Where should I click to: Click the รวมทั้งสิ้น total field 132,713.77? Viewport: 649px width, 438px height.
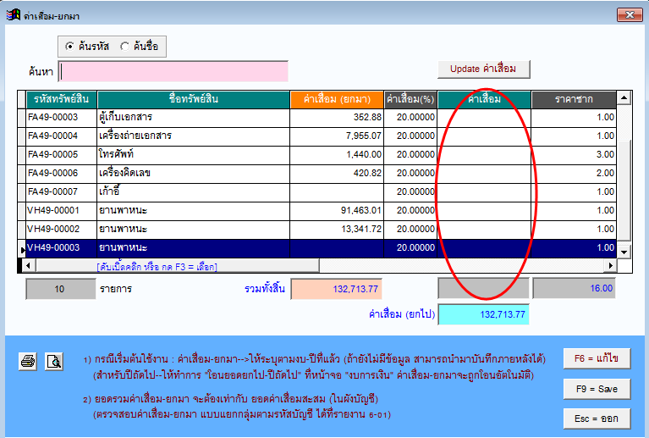click(x=336, y=289)
